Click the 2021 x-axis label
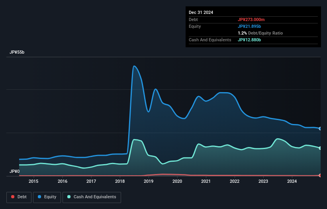This screenshot has height=209, width=327. [x=206, y=181]
